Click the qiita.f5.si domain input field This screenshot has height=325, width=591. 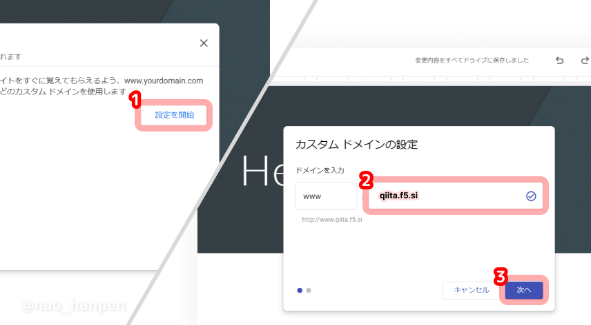tap(455, 196)
